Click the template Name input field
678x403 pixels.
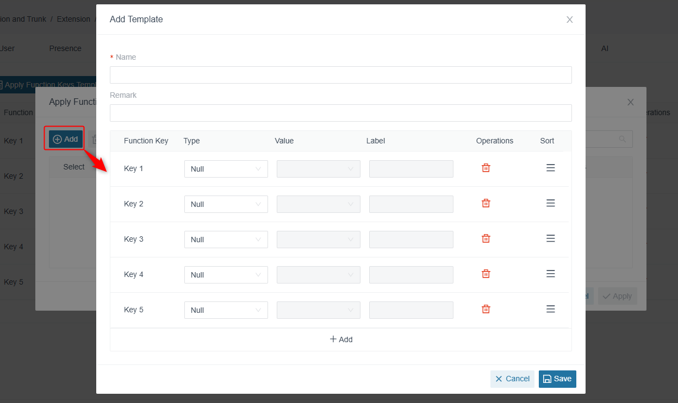click(341, 75)
